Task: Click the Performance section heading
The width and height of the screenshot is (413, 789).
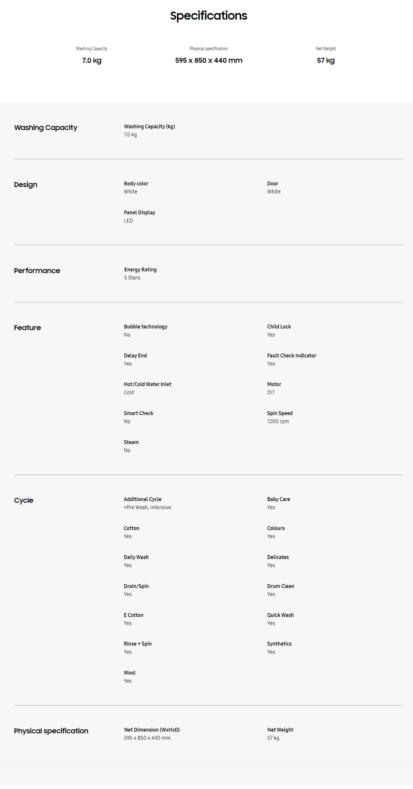Action: (37, 271)
